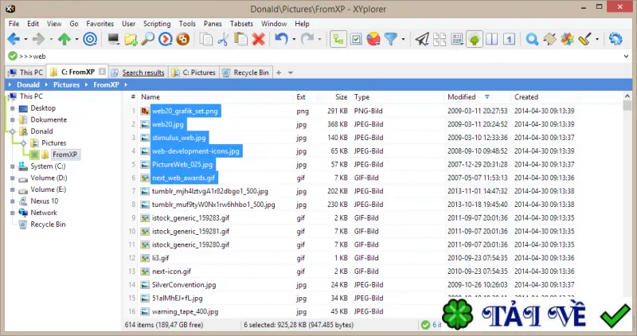The image size is (637, 336).
Task: Click Donald in the breadcrumb bar
Action: [28, 84]
